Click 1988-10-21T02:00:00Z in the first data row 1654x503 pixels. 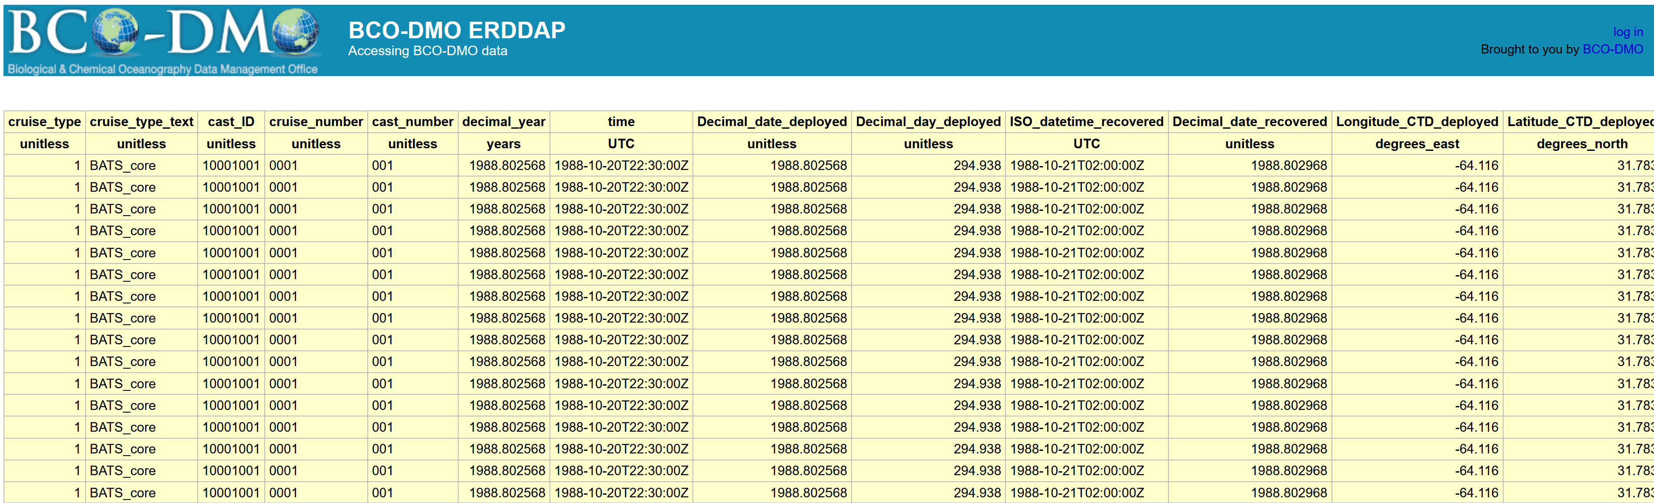tap(1077, 166)
